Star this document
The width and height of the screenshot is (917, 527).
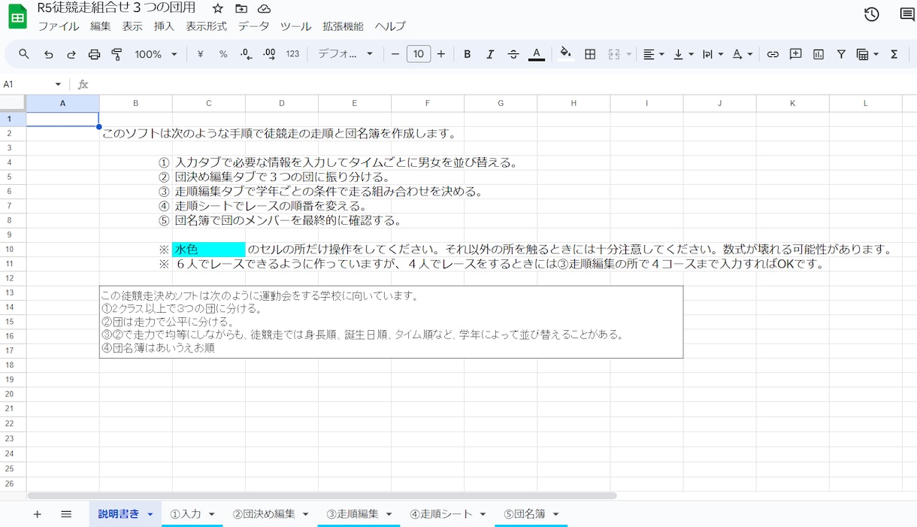click(x=217, y=8)
